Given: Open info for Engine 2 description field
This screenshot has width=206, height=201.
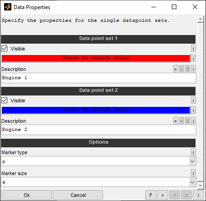Looking at the screenshot, I should 193,121.
